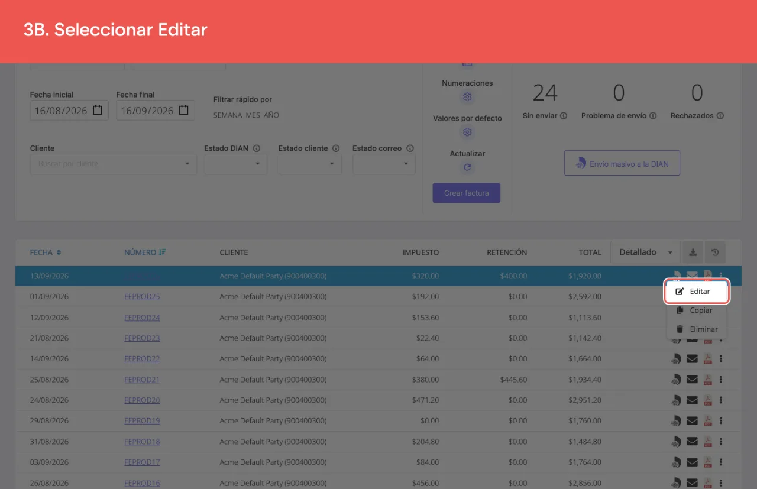The image size is (757, 489).
Task: Open the Numeraciones gear settings
Action: click(467, 97)
